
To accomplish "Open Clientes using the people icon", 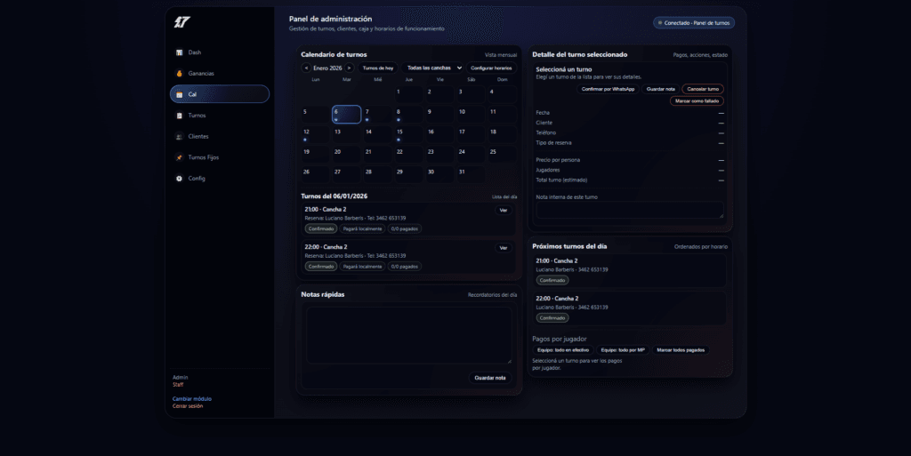I will click(180, 137).
